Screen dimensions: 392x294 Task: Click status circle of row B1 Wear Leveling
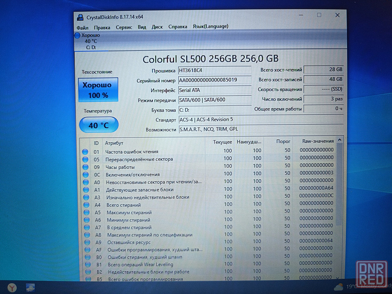point(88,264)
